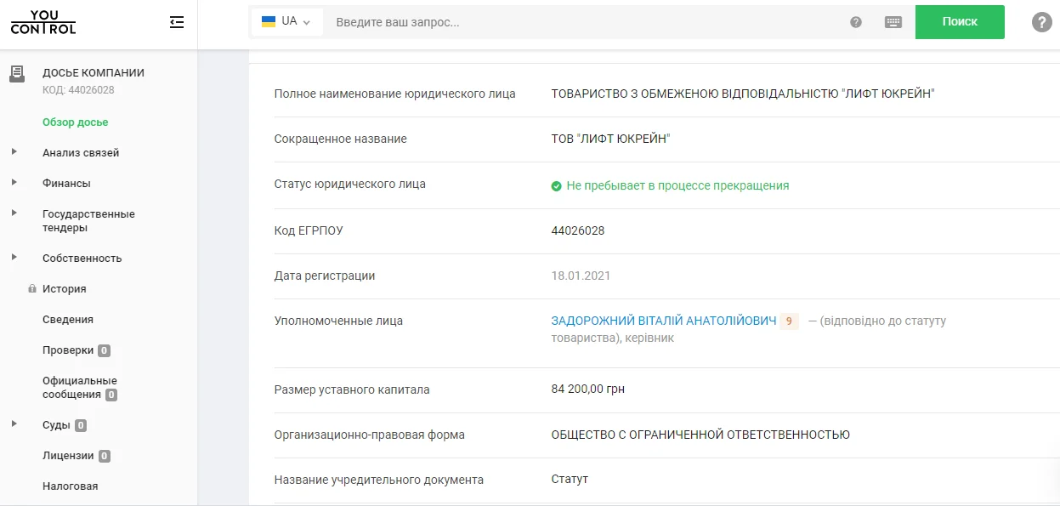Image resolution: width=1060 pixels, height=506 pixels.
Task: Click the green status checkmark icon
Action: tap(556, 186)
